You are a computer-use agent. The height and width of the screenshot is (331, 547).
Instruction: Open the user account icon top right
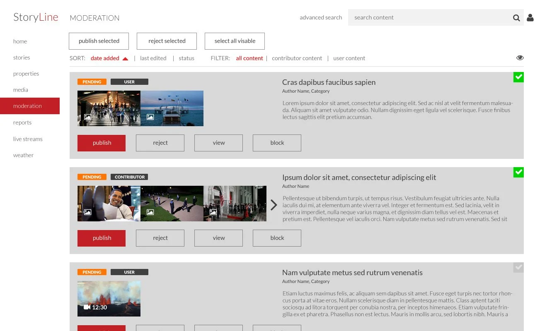530,17
